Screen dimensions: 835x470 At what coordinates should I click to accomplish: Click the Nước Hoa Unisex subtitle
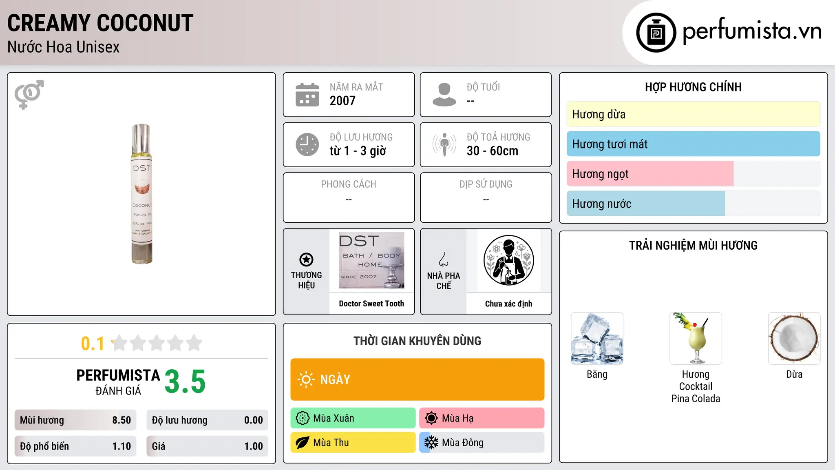click(64, 47)
